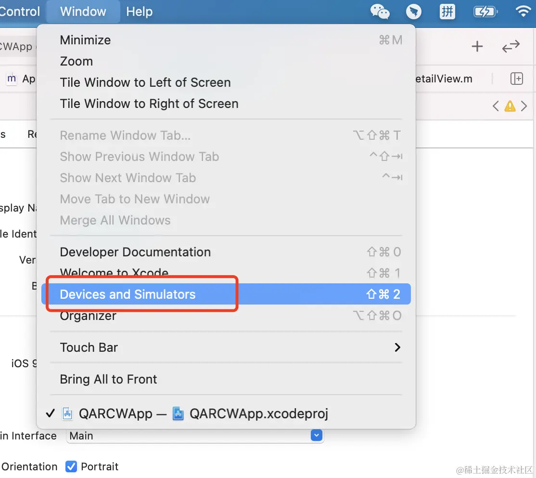
Task: Go to next issue arrow
Action: (523, 106)
